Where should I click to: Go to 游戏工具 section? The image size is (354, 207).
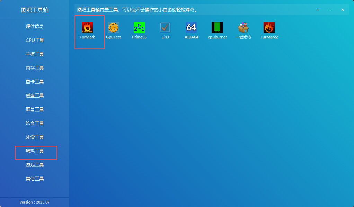(35, 165)
